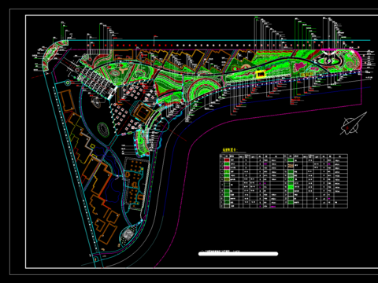The width and height of the screenshot is (378, 283).
Task: Select the oval plaza at park's east end
Action: (329, 61)
